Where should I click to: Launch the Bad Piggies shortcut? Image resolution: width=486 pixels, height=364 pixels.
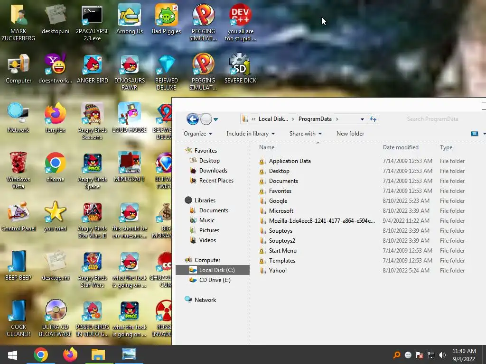point(166,19)
